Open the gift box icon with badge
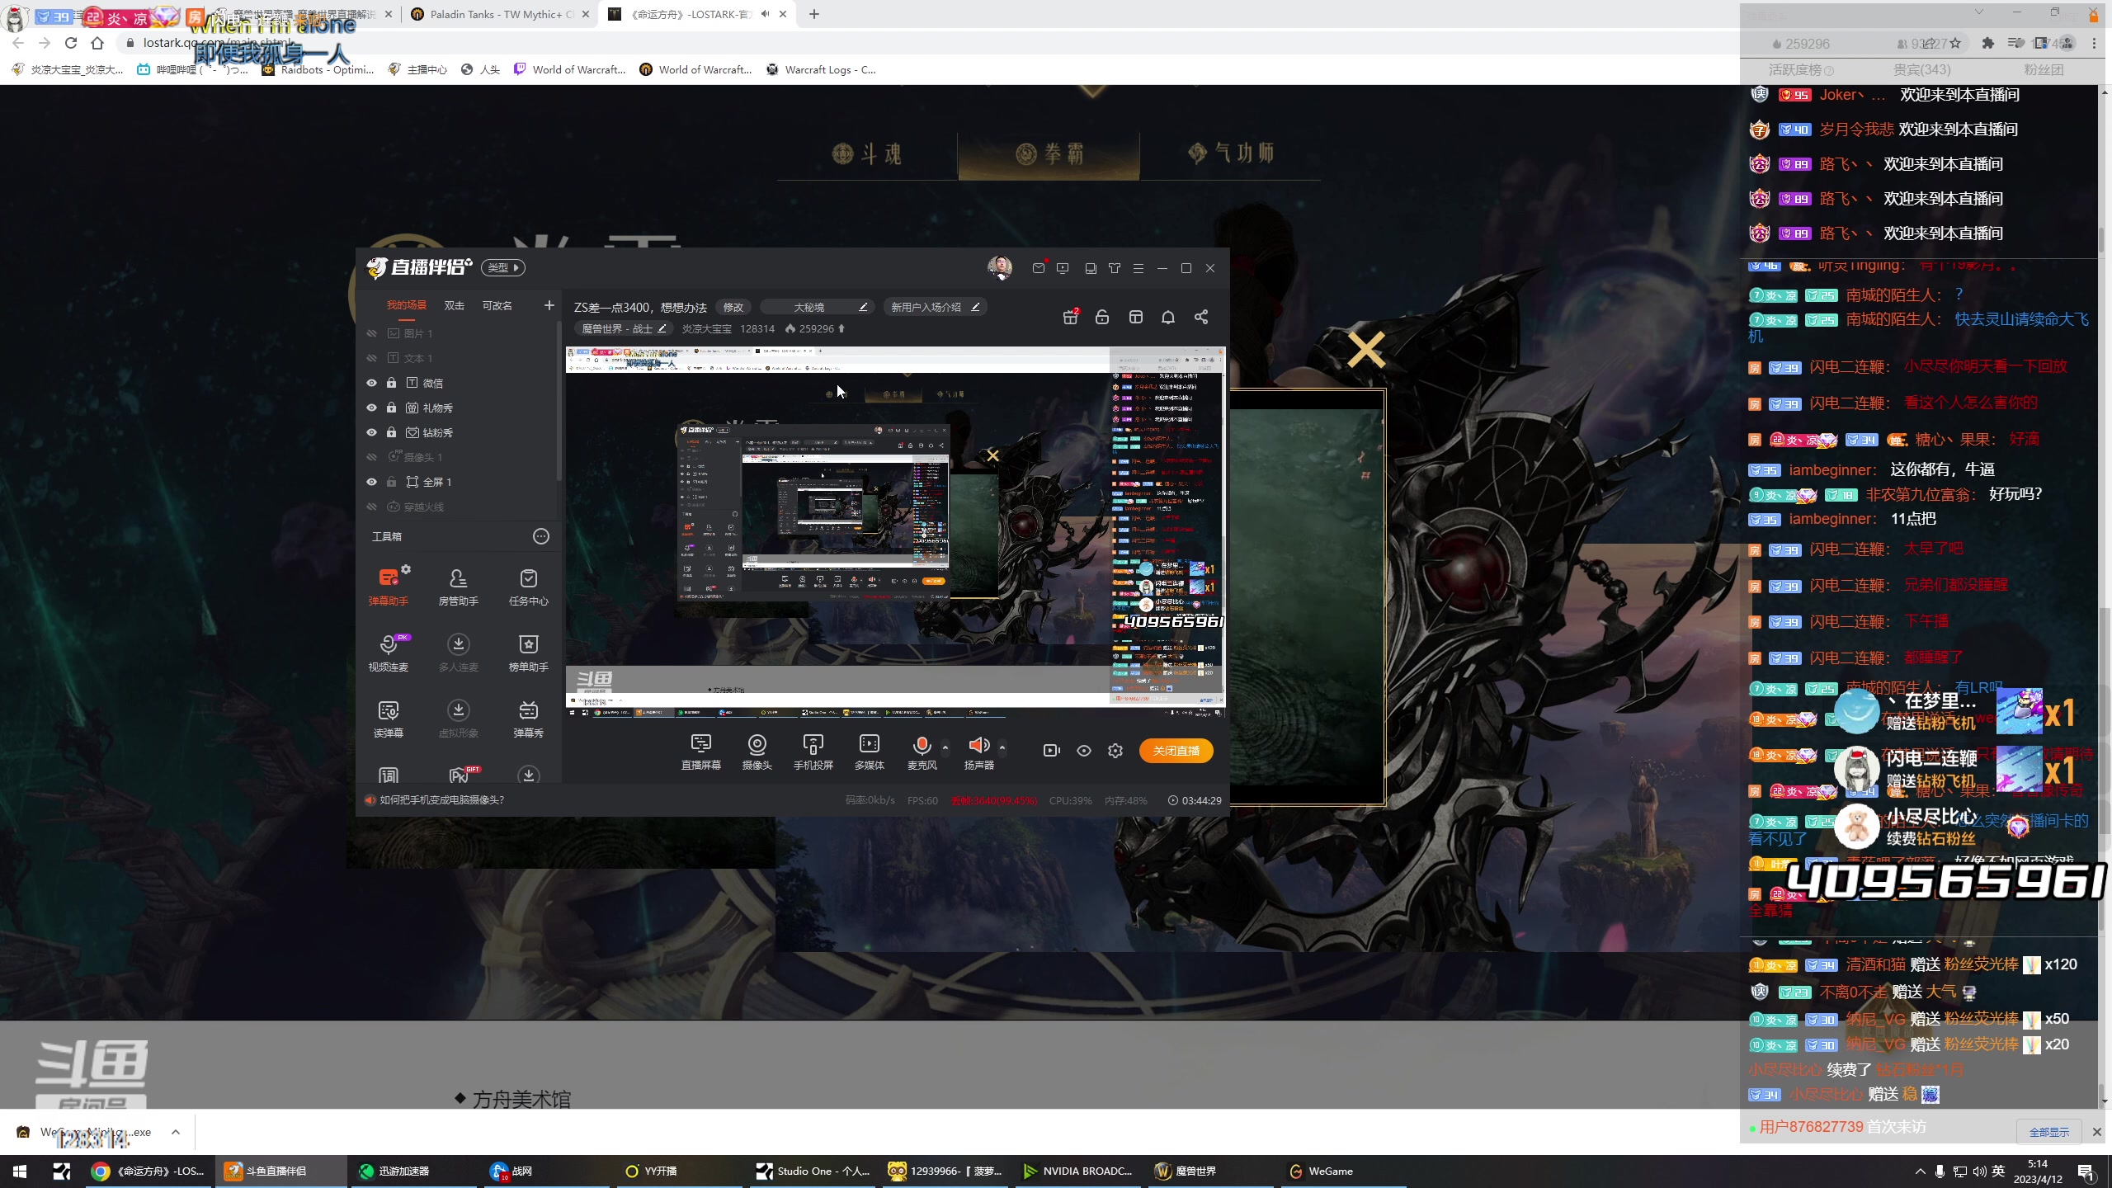Image resolution: width=2112 pixels, height=1188 pixels. [1071, 317]
